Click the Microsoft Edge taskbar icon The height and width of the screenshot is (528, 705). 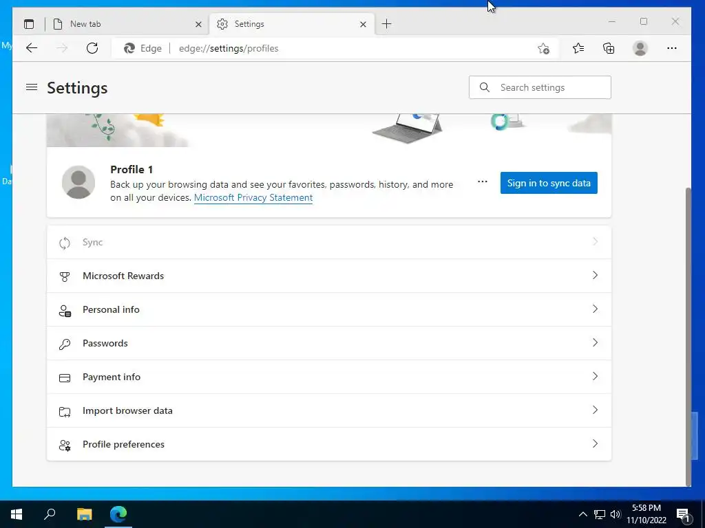click(x=118, y=514)
